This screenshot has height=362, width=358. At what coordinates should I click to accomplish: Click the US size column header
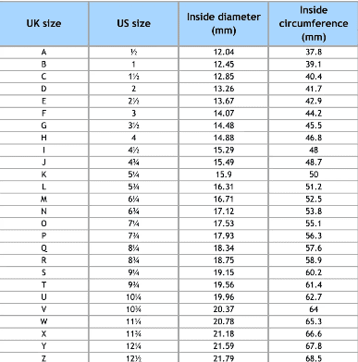coord(133,23)
